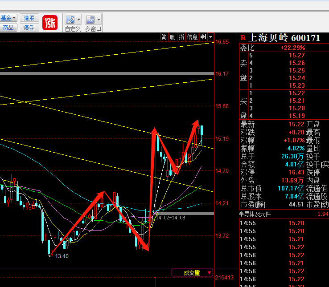Click the red R marker icon
The height and width of the screenshot is (287, 329).
(243, 38)
